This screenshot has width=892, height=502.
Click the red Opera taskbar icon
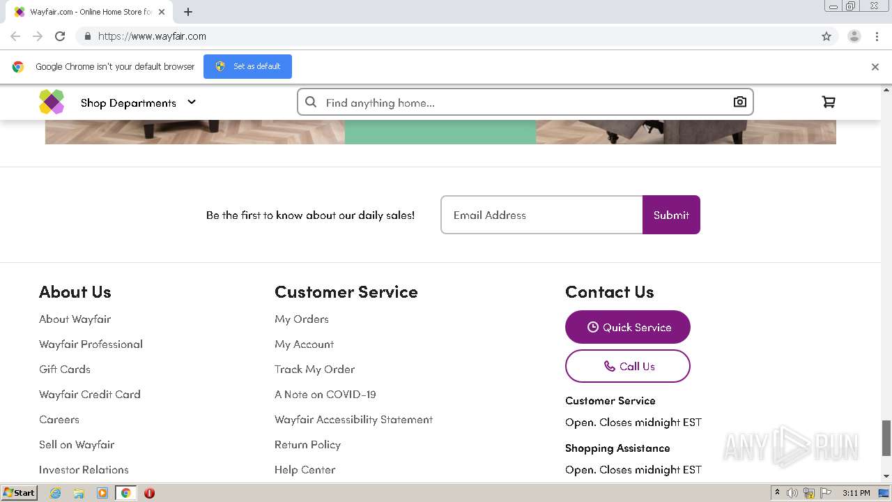(x=149, y=493)
